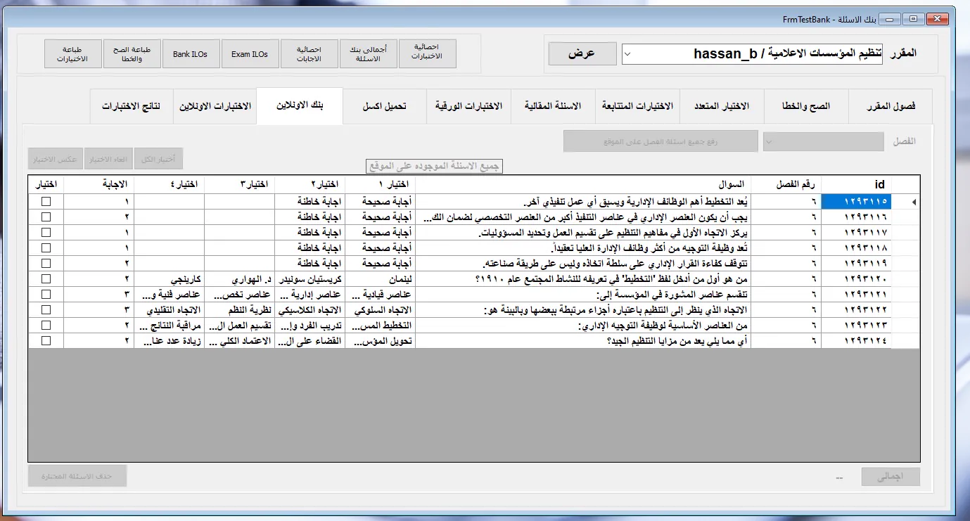Screen dimensions: 970x521
Task: Switch to الاختبارات المتتابعة tab
Action: [x=637, y=107]
